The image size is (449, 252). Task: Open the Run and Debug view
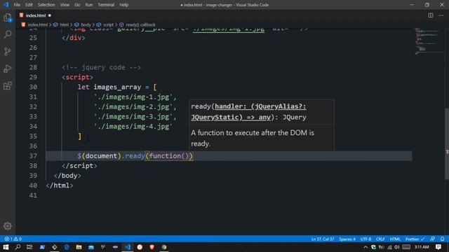pos(8,69)
